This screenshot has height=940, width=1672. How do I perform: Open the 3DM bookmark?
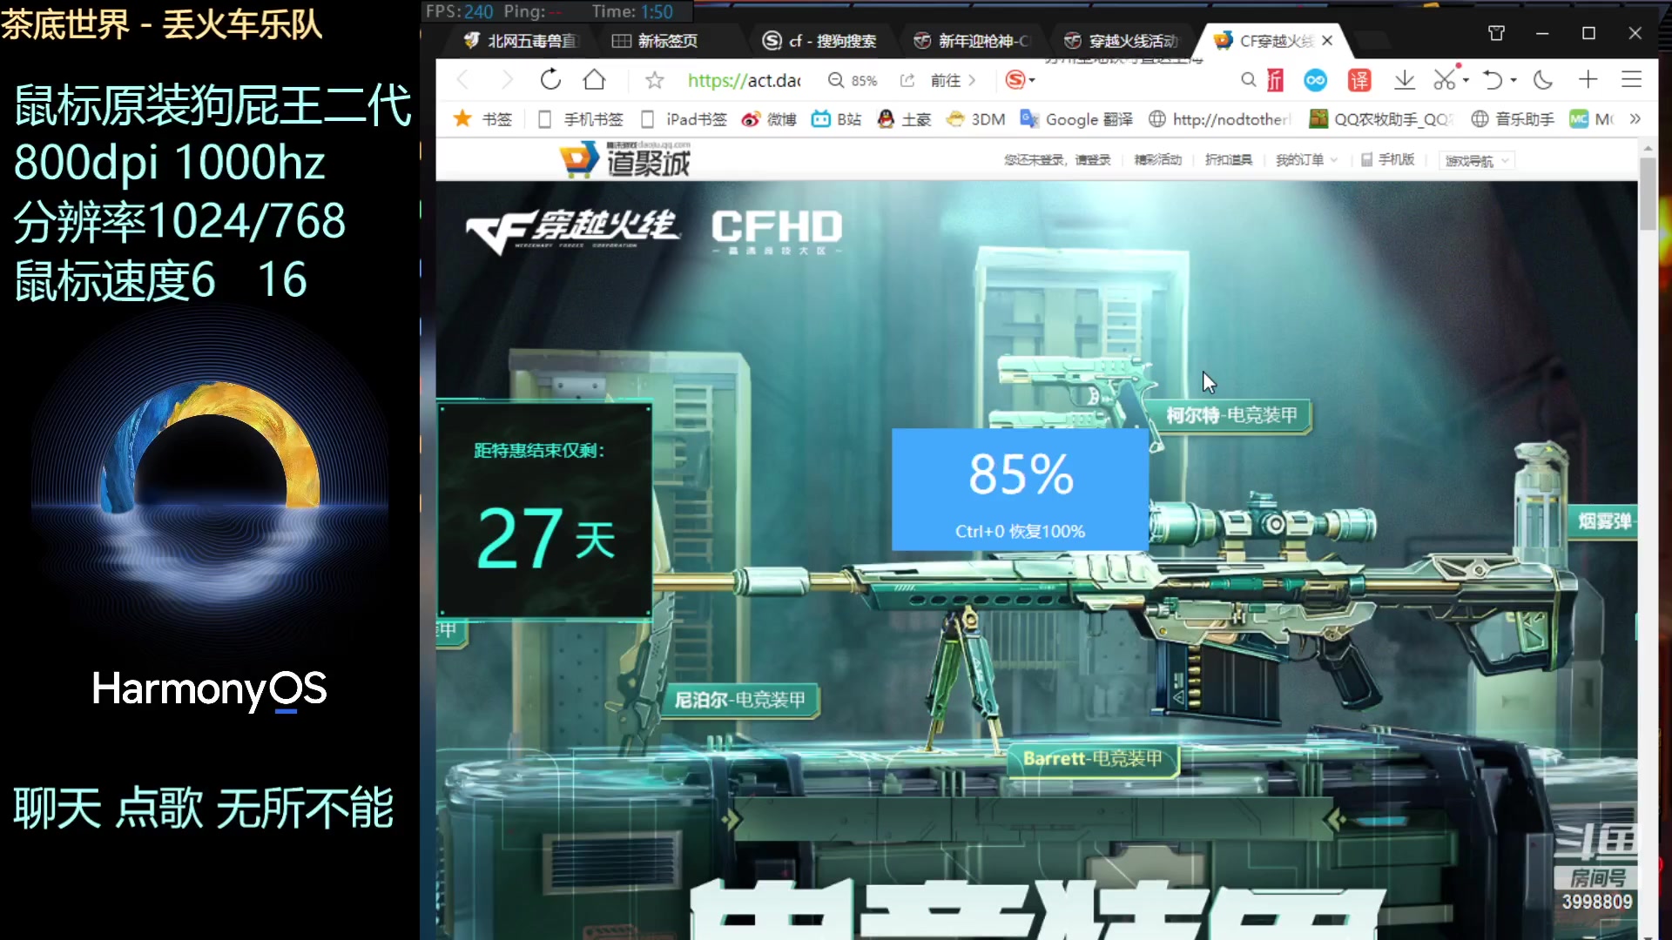975,119
